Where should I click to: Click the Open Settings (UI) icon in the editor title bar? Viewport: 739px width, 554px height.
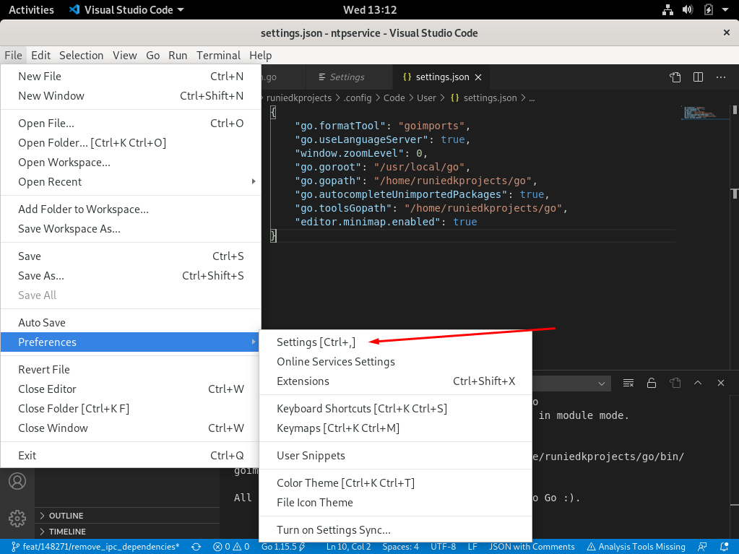[x=675, y=77]
